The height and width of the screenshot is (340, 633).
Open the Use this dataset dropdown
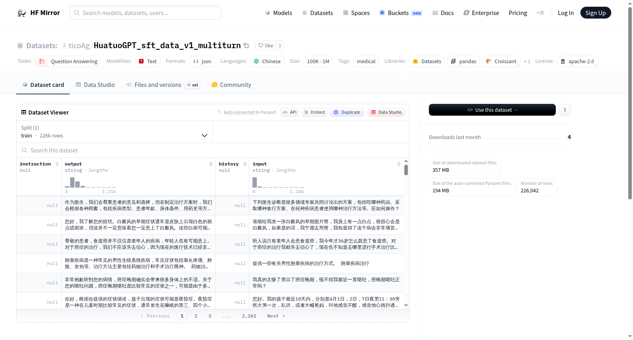pos(492,110)
